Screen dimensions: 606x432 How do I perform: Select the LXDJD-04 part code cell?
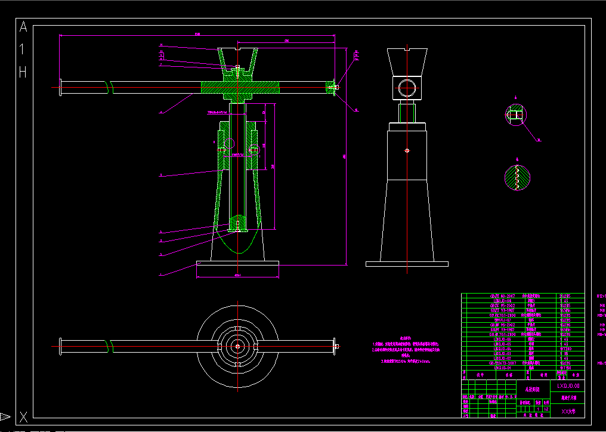(502, 349)
